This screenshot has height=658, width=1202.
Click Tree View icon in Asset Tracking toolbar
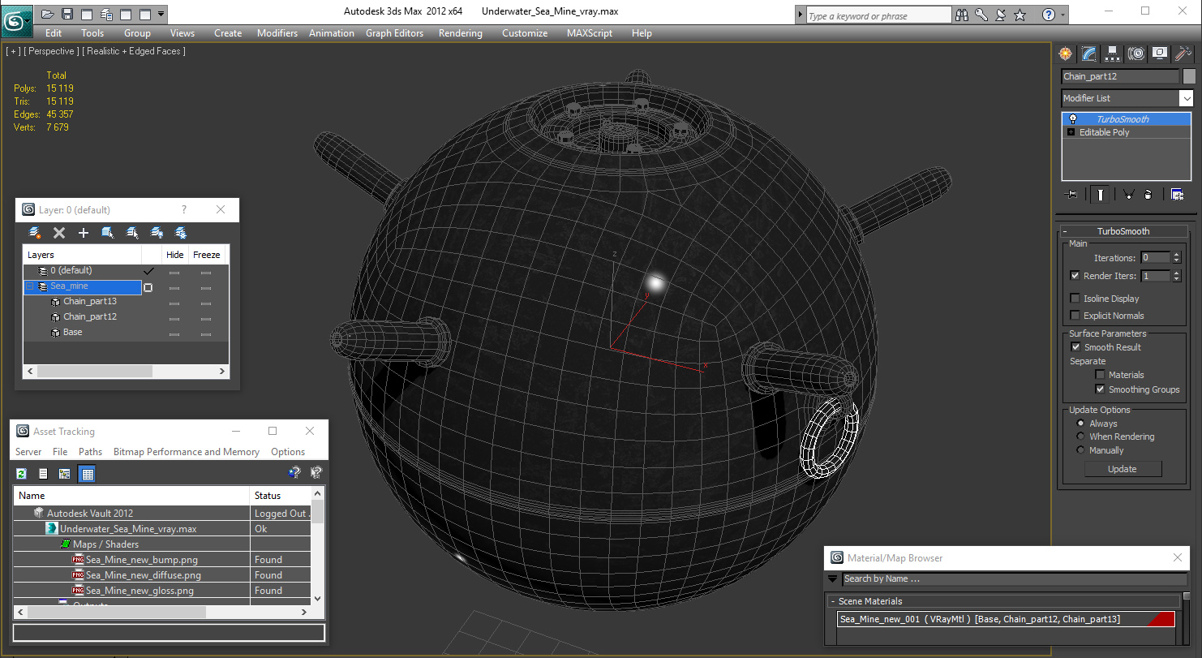pyautogui.click(x=65, y=474)
